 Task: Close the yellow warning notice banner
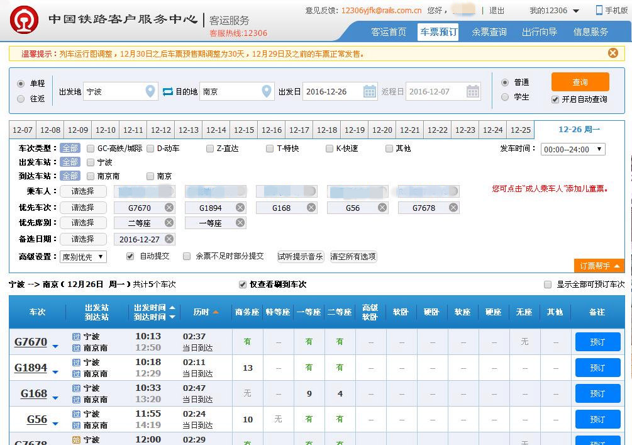pyautogui.click(x=613, y=53)
